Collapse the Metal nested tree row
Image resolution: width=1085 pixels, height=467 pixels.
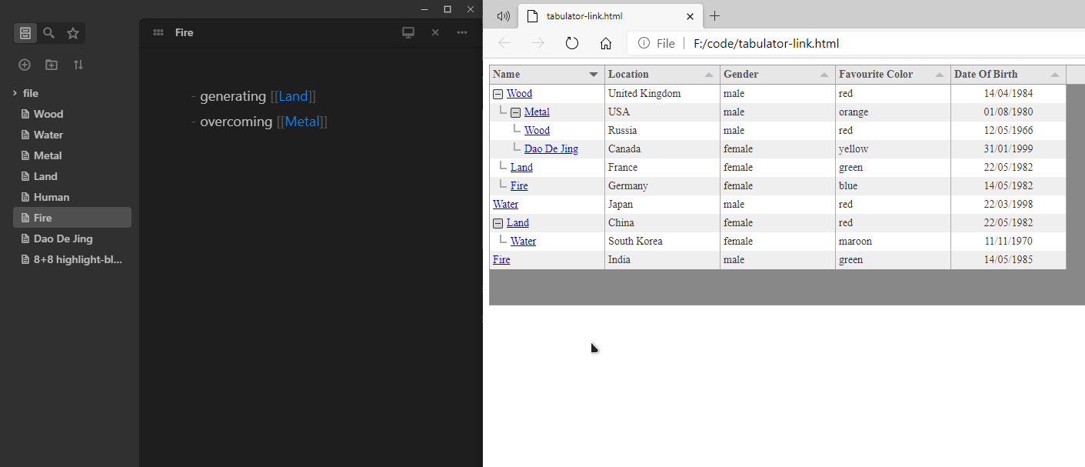coord(515,112)
